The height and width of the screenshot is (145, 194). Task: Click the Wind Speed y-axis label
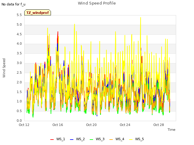4,68
